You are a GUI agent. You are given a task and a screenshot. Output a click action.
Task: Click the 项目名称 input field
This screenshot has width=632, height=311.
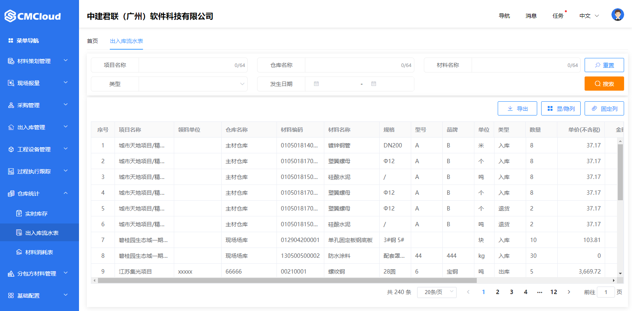(186, 65)
